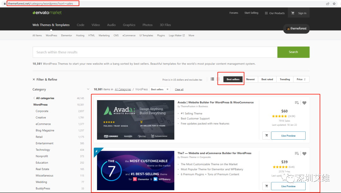This screenshot has width=341, height=193.
Task: Select Best sellers sort option
Action: [233, 79]
